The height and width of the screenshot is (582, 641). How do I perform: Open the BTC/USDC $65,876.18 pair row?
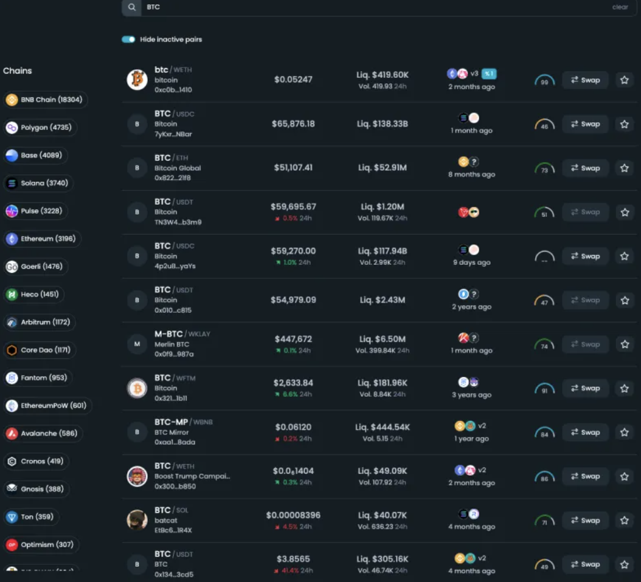292,124
